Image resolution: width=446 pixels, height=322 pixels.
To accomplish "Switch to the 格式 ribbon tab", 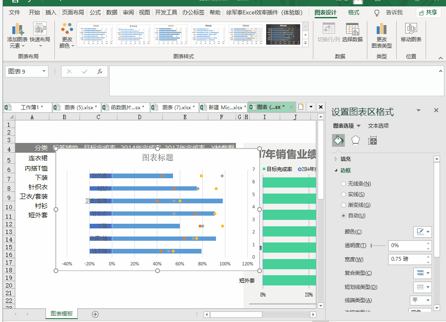I will click(x=353, y=12).
